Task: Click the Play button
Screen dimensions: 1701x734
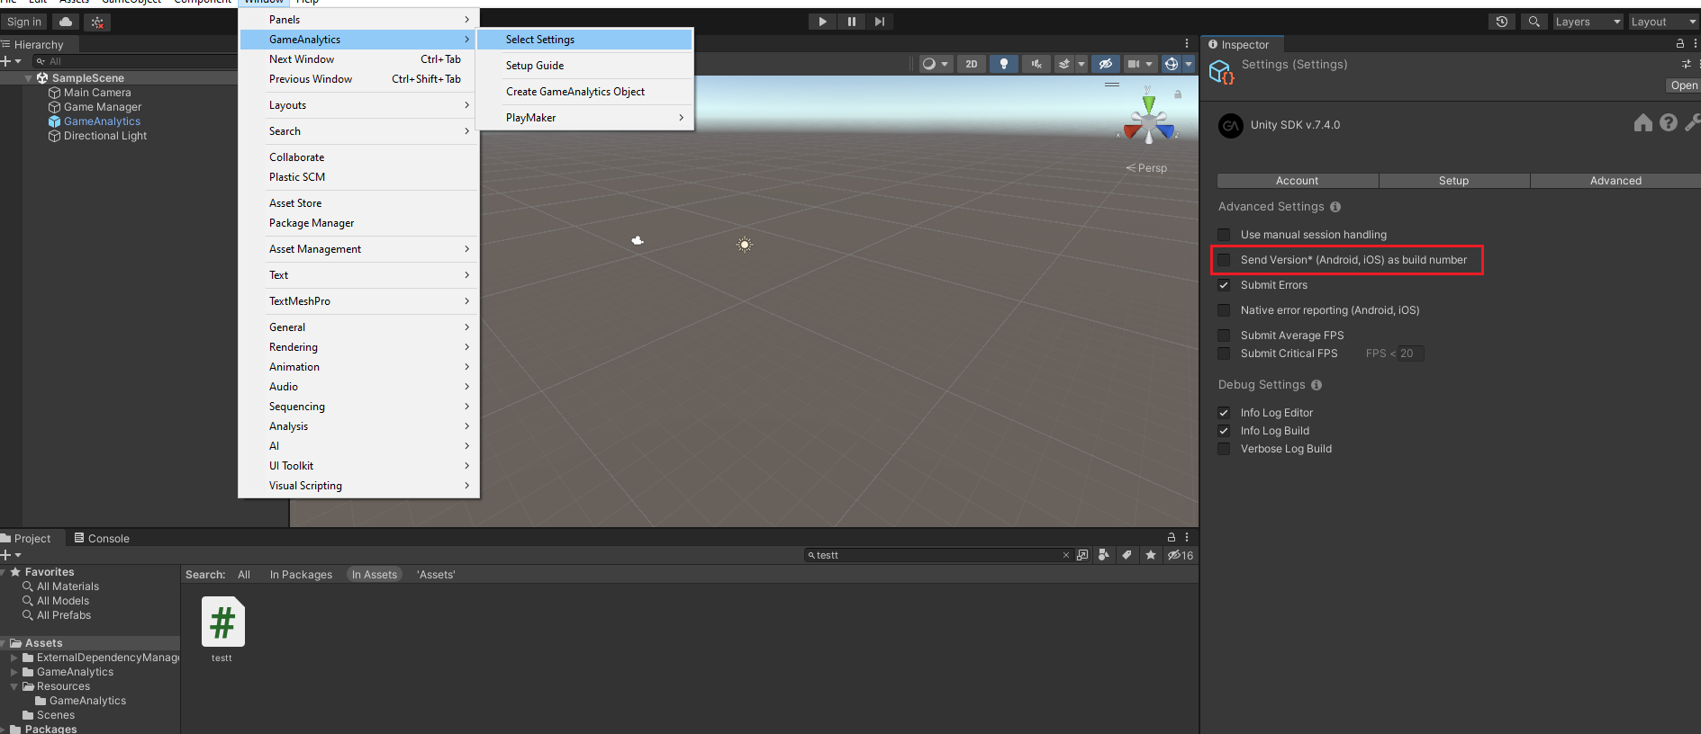Action: [822, 22]
